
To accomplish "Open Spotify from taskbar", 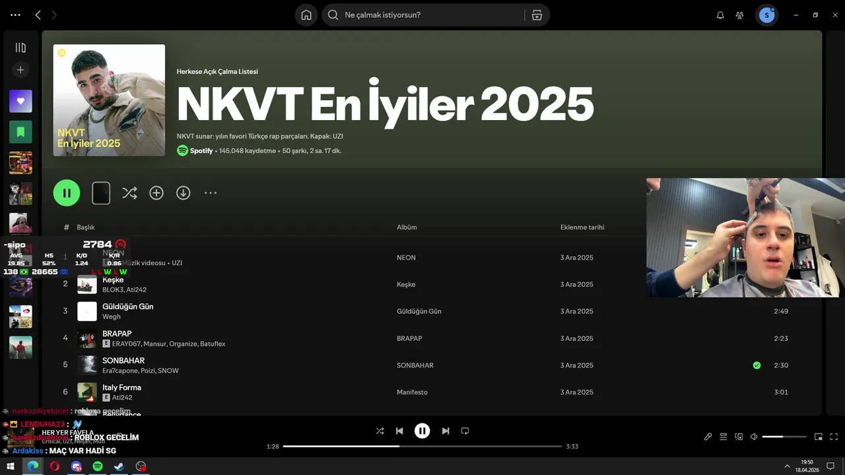I will pyautogui.click(x=97, y=466).
